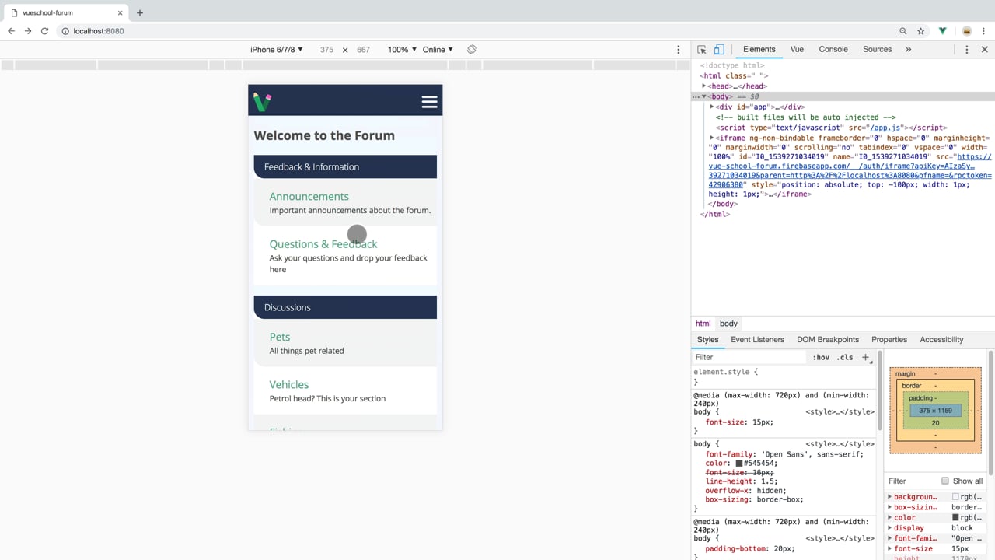This screenshot has width=995, height=560.
Task: Open the Chrome three-dot menu
Action: point(983,31)
